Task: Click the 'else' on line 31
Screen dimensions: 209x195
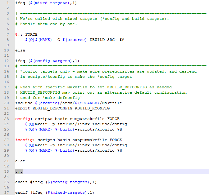Action: [x=20, y=161]
